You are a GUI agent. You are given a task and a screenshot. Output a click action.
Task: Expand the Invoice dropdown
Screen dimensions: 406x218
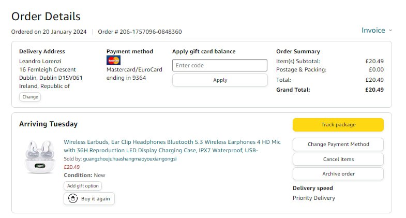[x=373, y=30]
